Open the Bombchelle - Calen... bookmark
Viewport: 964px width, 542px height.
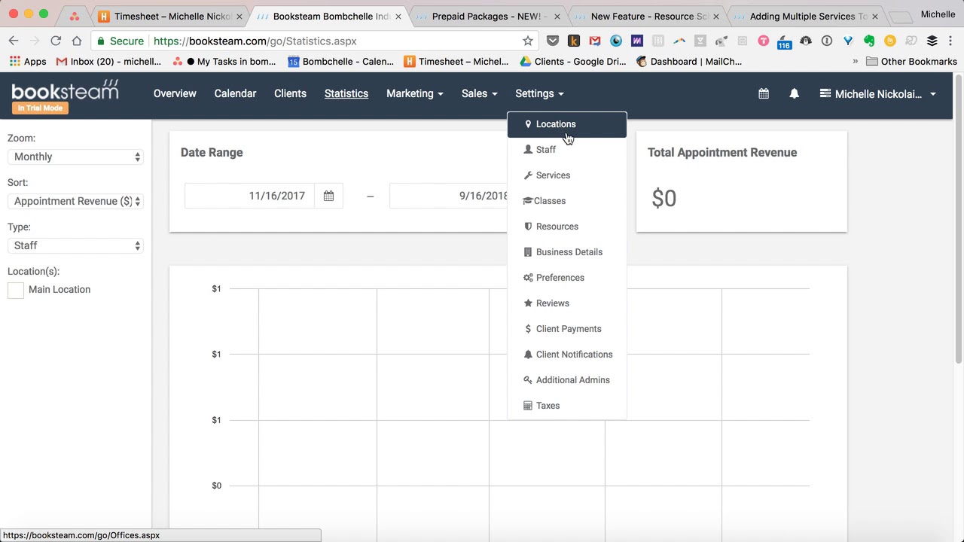click(340, 62)
